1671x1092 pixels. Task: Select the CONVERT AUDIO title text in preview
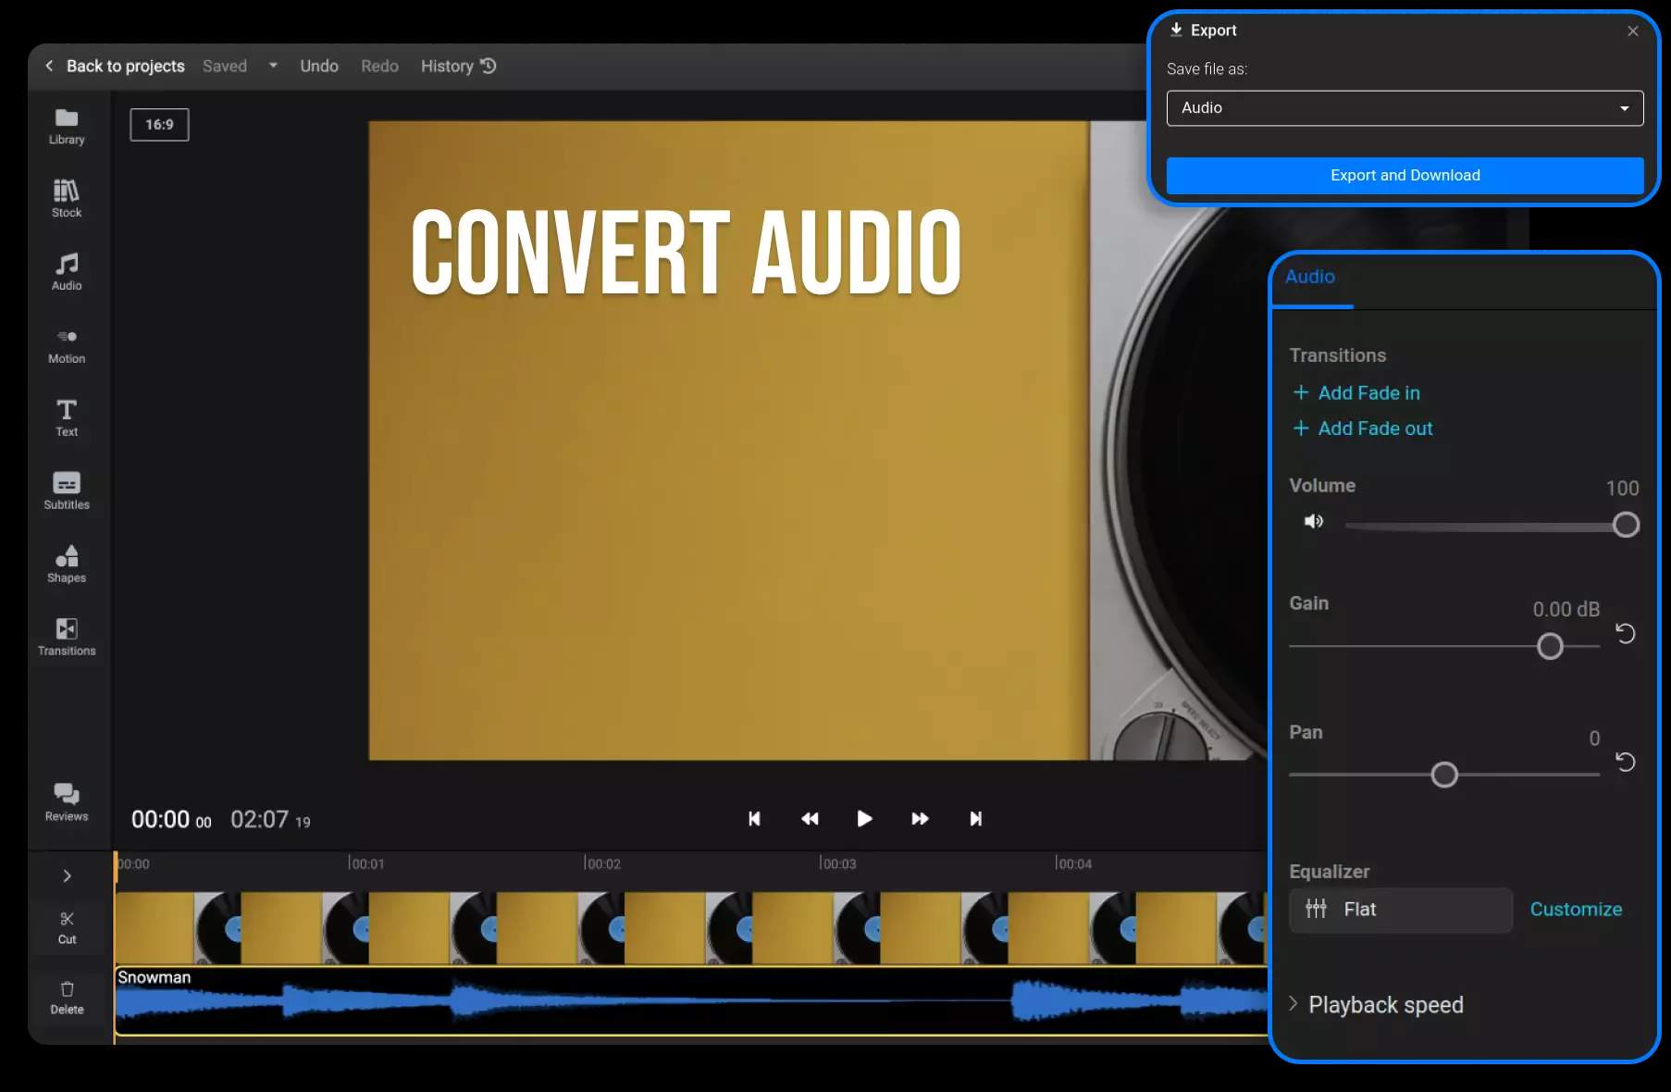tap(687, 252)
